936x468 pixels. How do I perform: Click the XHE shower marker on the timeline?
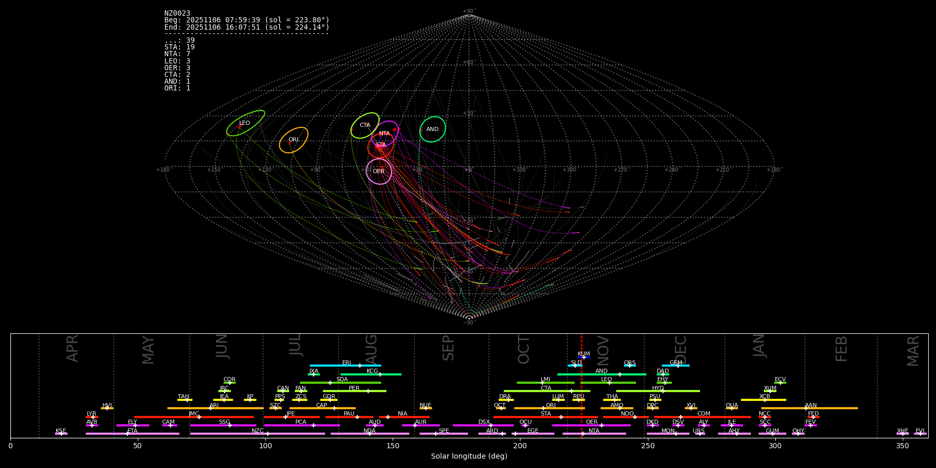903,433
